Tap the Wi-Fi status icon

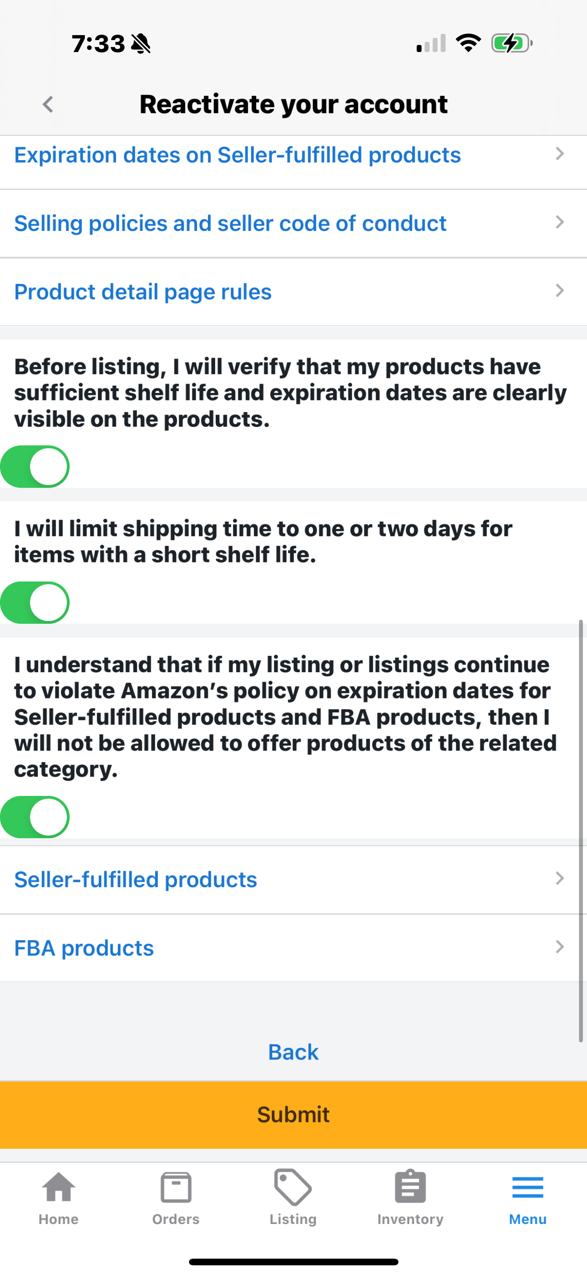click(468, 43)
